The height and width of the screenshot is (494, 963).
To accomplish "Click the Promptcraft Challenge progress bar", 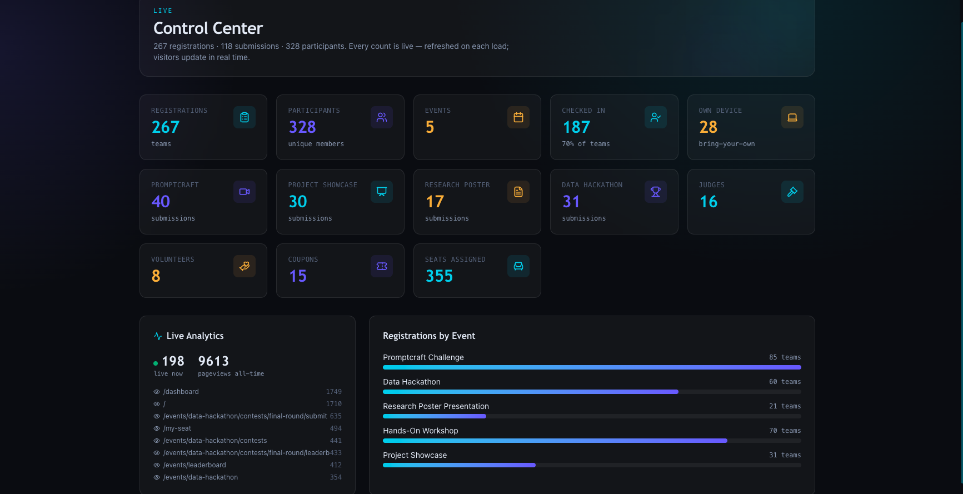I will coord(592,367).
